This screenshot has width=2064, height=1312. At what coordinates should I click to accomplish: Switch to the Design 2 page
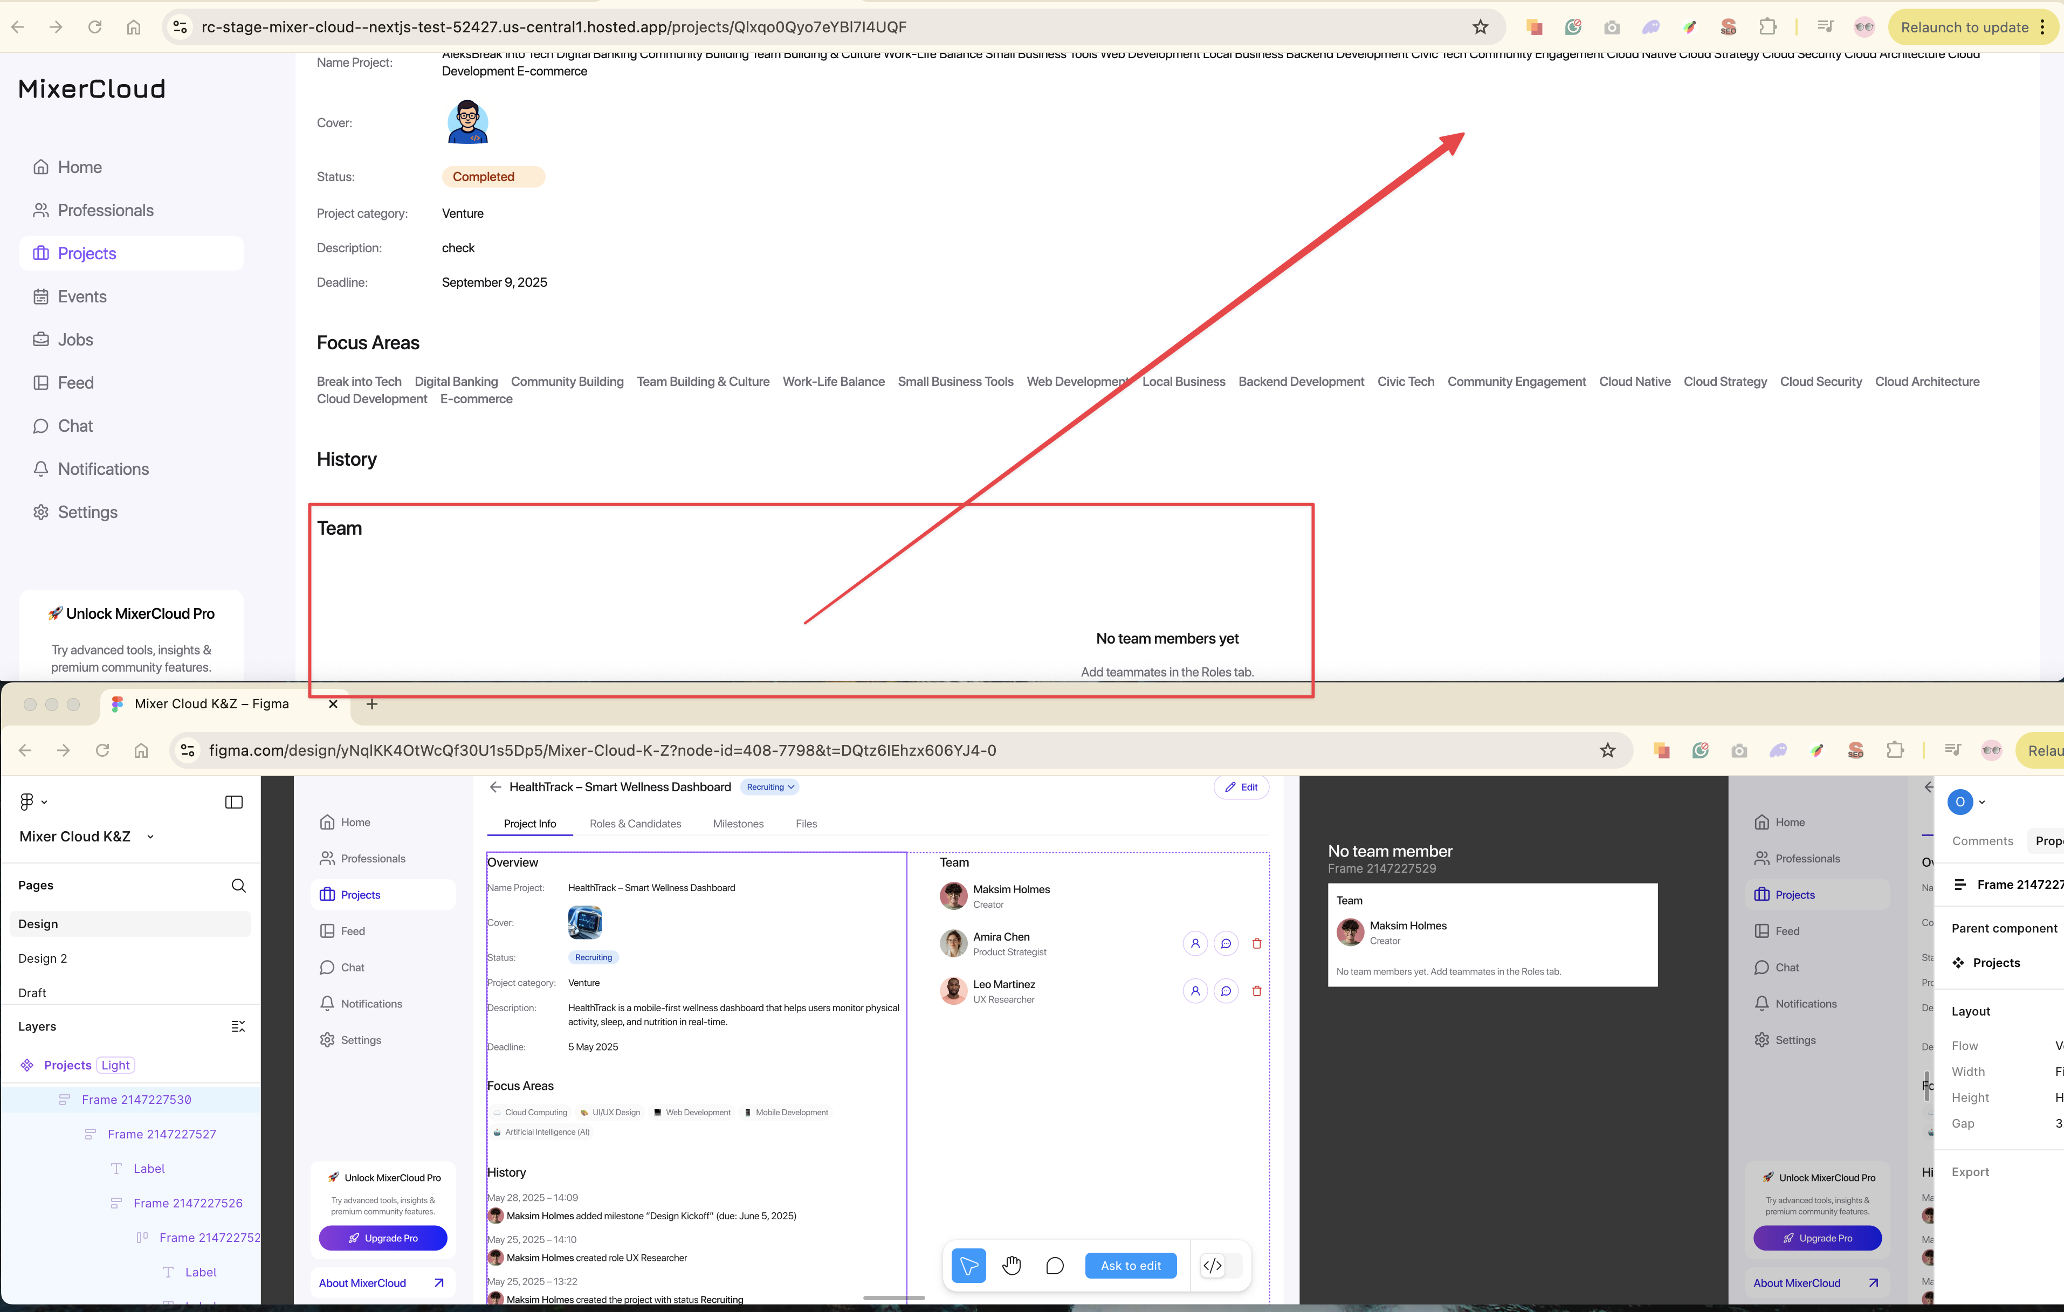[43, 958]
